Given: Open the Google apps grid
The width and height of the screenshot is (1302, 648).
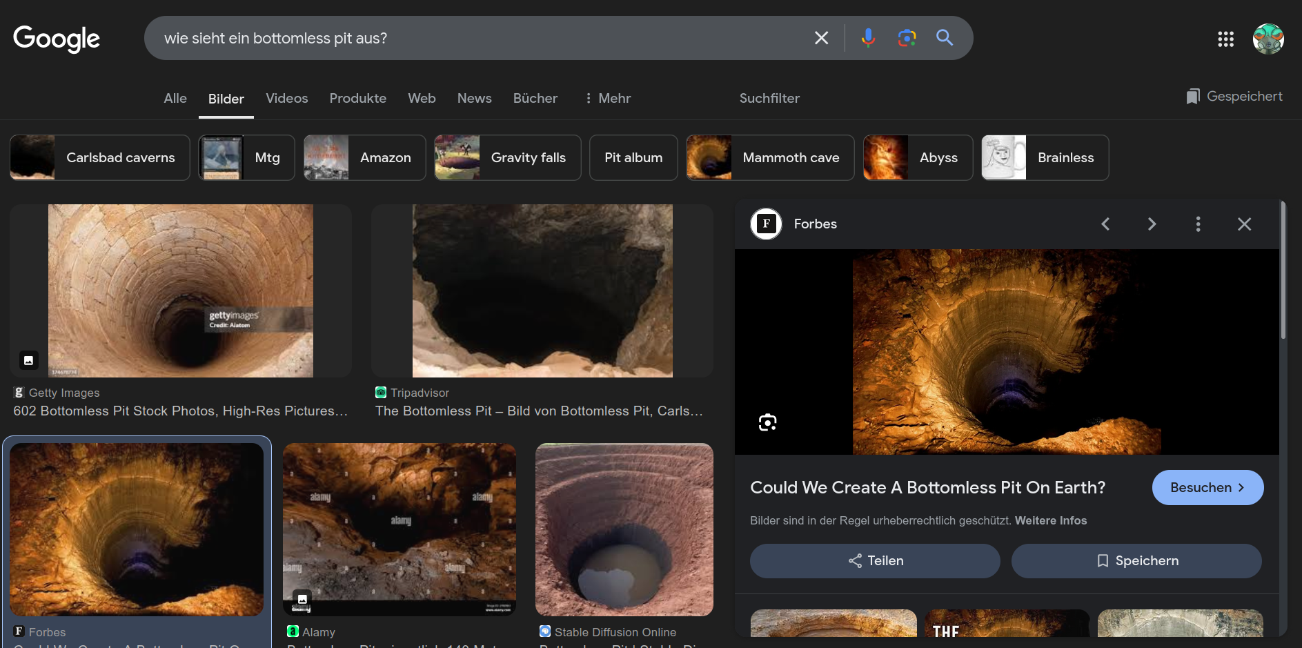Looking at the screenshot, I should click(1225, 39).
